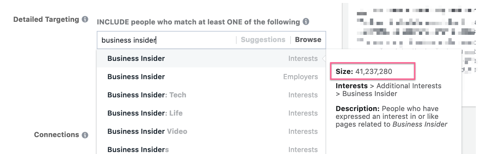The width and height of the screenshot is (485, 154).
Task: Click info icon next to Detailed Targeting
Action: point(85,19)
